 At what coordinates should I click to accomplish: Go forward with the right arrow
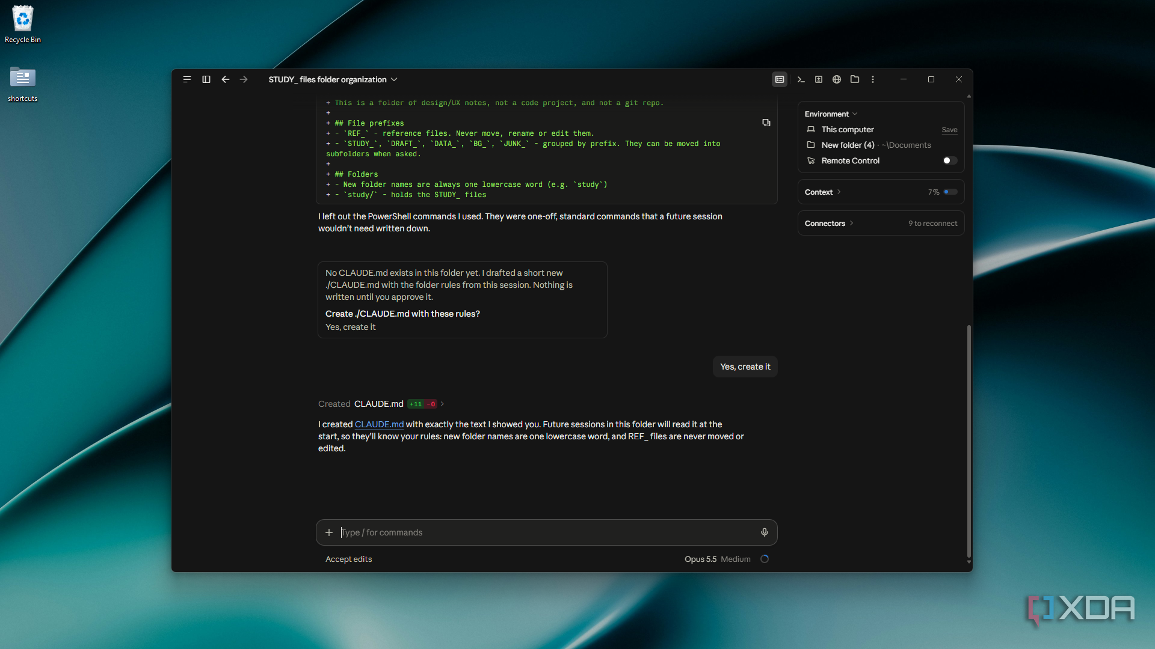[244, 79]
